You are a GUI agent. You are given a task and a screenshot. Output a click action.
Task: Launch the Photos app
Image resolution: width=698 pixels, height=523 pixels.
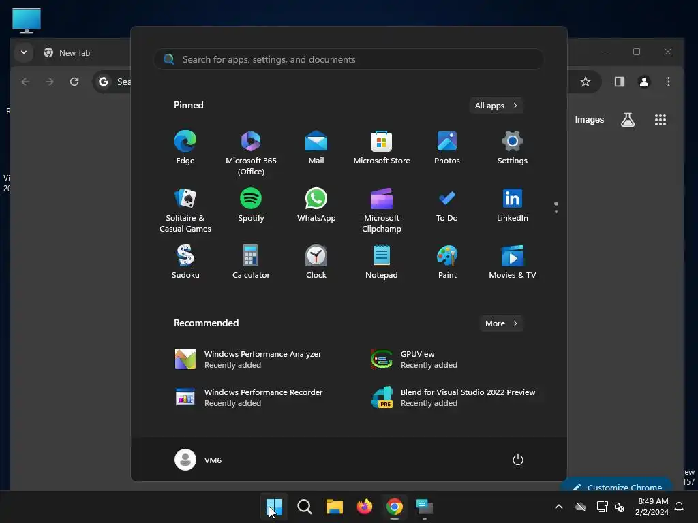(x=447, y=148)
